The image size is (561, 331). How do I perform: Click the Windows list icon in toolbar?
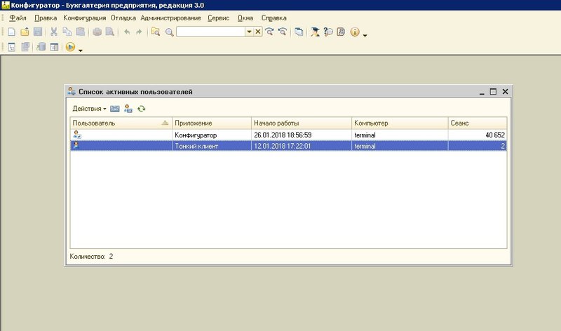[x=299, y=32]
